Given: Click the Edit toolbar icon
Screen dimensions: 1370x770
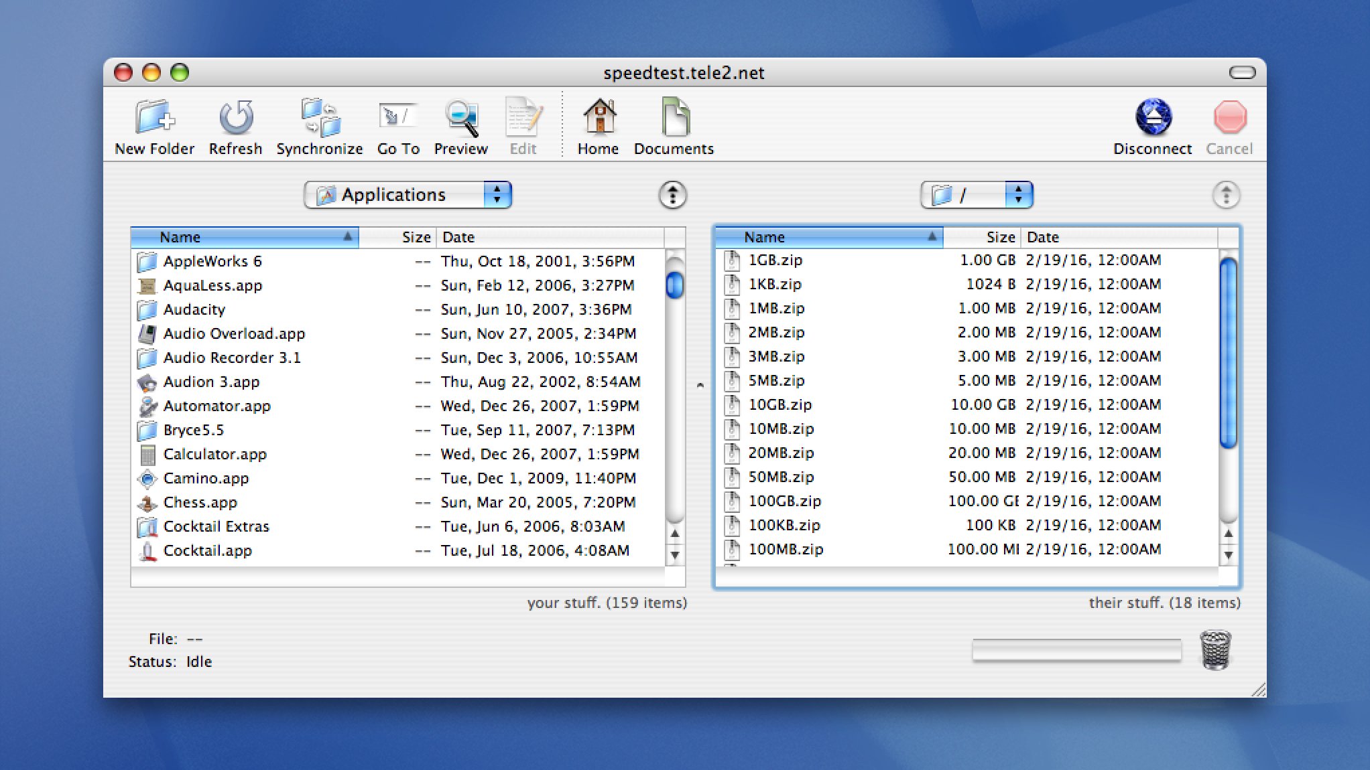Looking at the screenshot, I should [x=523, y=118].
